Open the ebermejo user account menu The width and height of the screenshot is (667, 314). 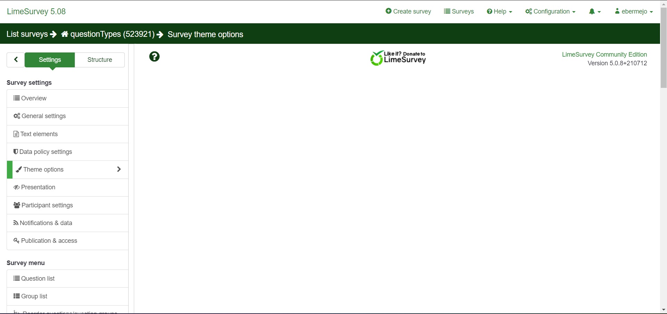(x=634, y=11)
